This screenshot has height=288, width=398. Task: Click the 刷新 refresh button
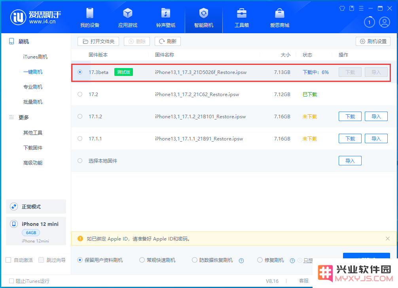tap(167, 42)
